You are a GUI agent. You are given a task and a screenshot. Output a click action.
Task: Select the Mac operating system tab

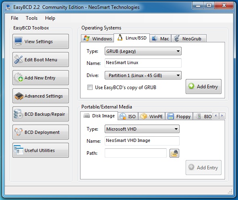(x=160, y=39)
